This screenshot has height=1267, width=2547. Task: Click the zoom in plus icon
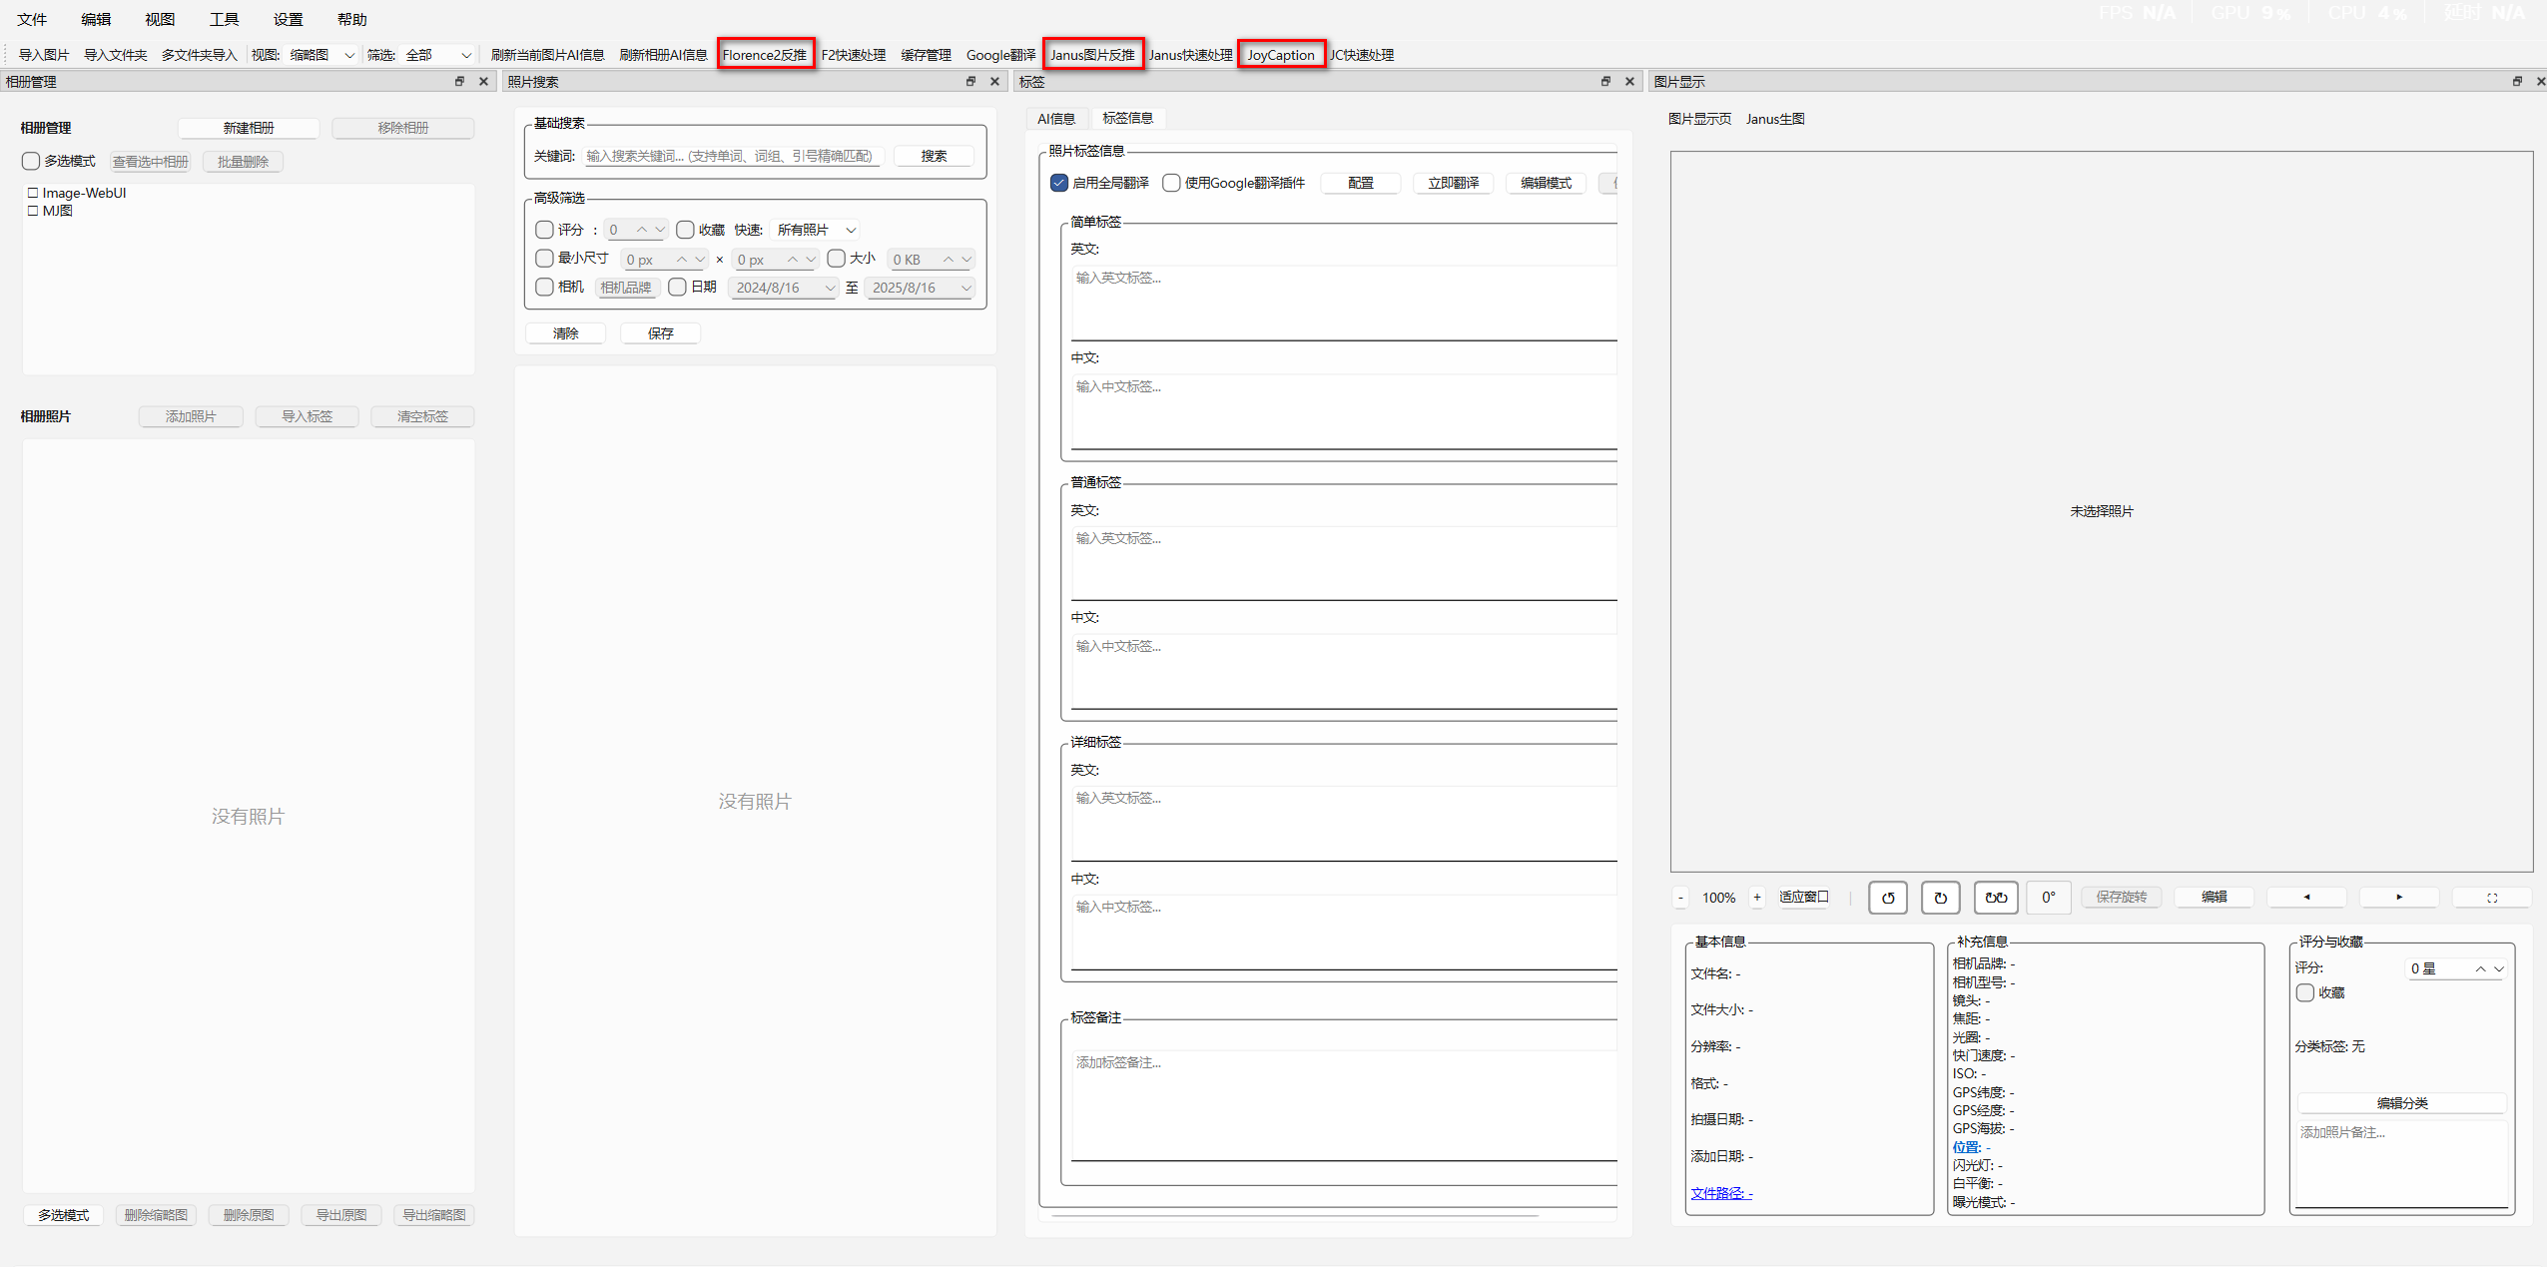click(x=1757, y=898)
